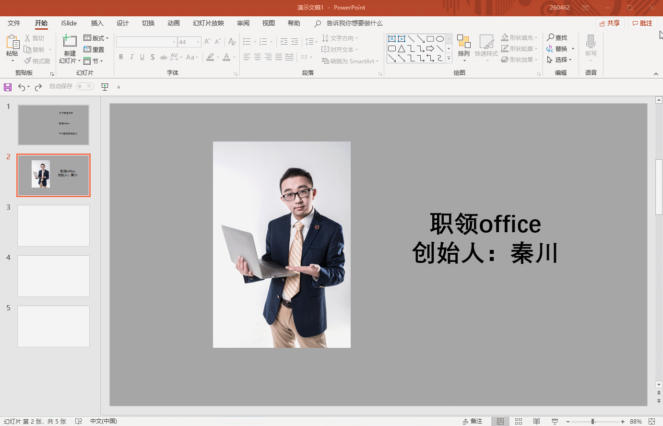The width and height of the screenshot is (663, 426).
Task: Switch to the 插入 ribbon tab
Action: (97, 23)
